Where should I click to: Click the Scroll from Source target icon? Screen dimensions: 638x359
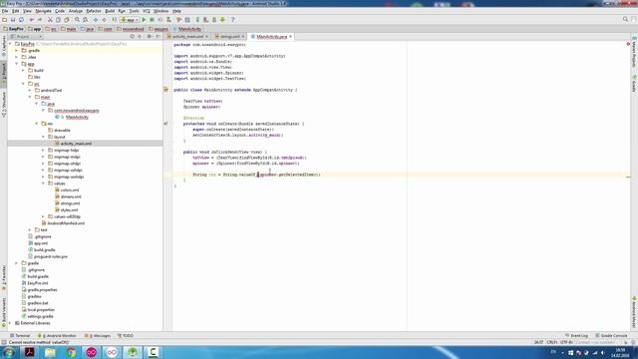click(132, 37)
